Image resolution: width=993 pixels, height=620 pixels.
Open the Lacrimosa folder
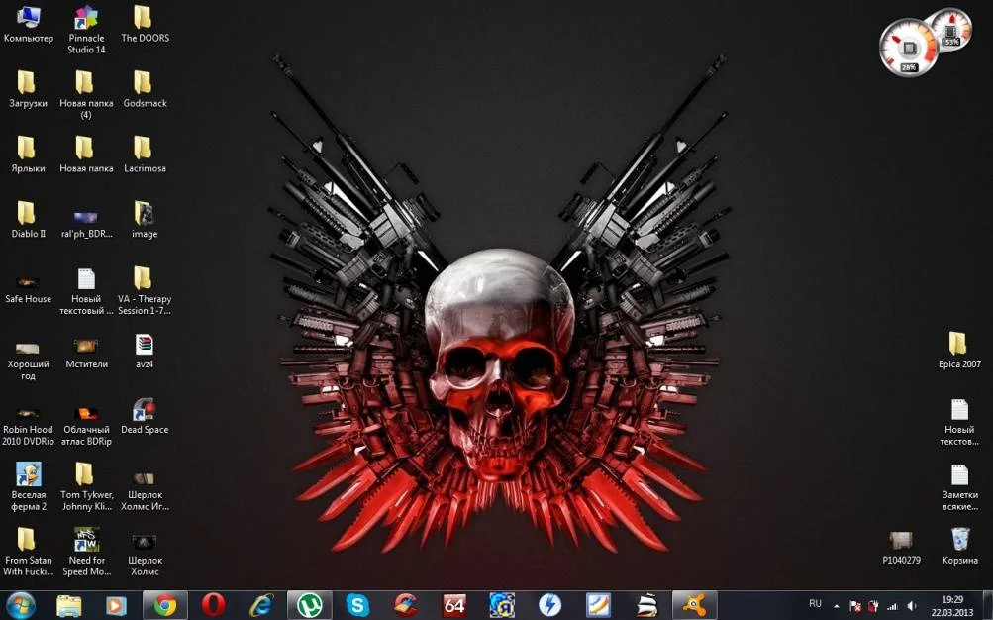[145, 155]
